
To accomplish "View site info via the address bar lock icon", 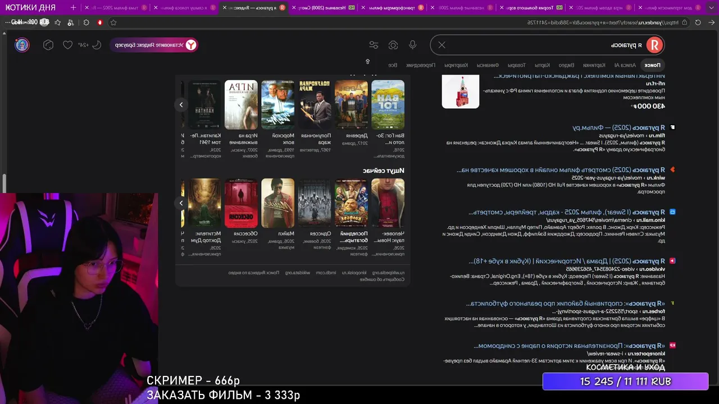I will point(684,22).
